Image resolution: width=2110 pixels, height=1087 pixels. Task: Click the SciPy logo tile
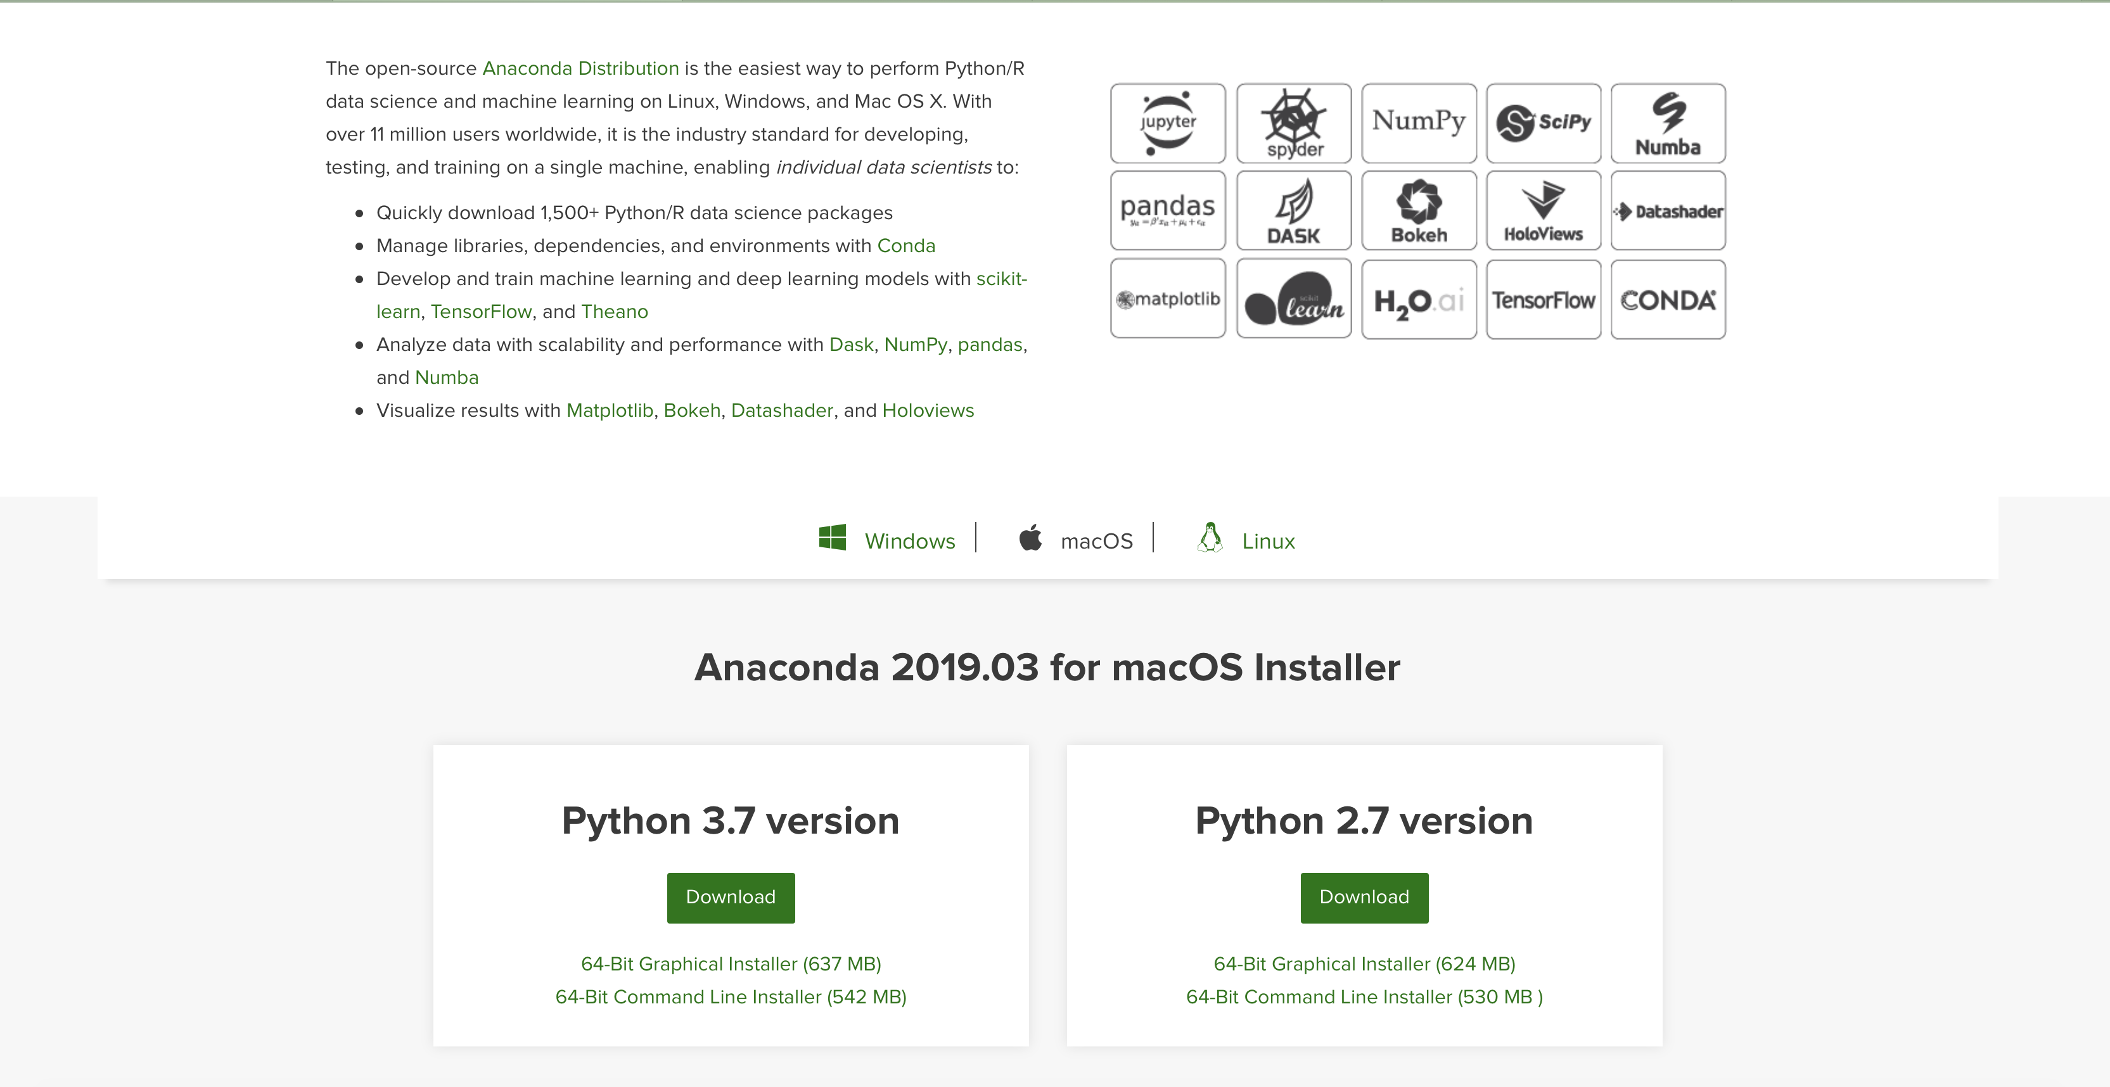(x=1543, y=123)
